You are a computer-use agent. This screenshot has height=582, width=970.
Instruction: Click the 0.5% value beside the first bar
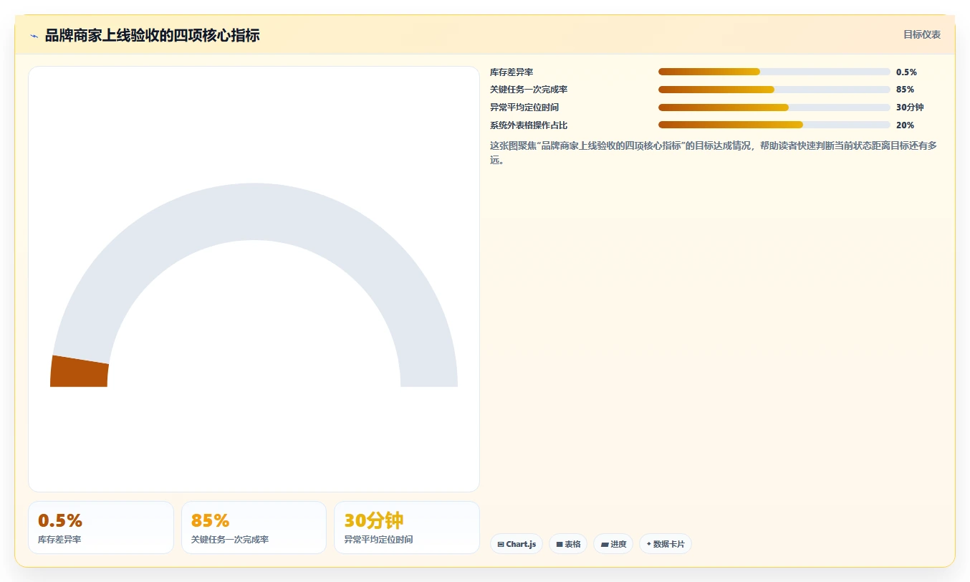pos(906,72)
